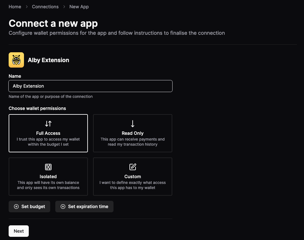Image resolution: width=304 pixels, height=240 pixels.
Task: Click the plus icon inside Set budget
Action: (x=16, y=207)
